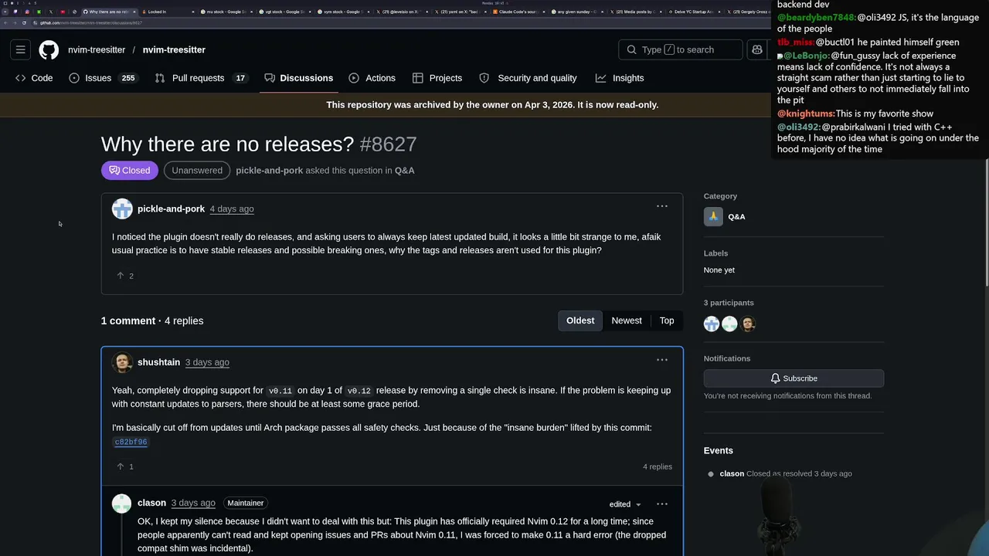The image size is (989, 556).
Task: Click clason's 3 days ago timestamp
Action: tap(193, 503)
